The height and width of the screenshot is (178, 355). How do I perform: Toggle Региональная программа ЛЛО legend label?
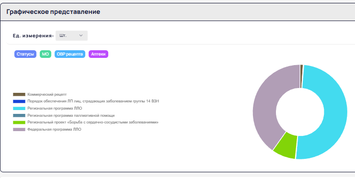click(55, 108)
